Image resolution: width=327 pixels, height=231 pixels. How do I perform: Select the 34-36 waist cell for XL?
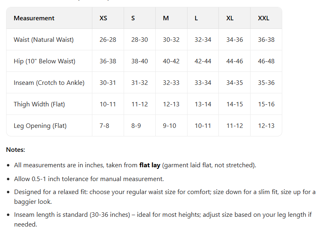(235, 40)
